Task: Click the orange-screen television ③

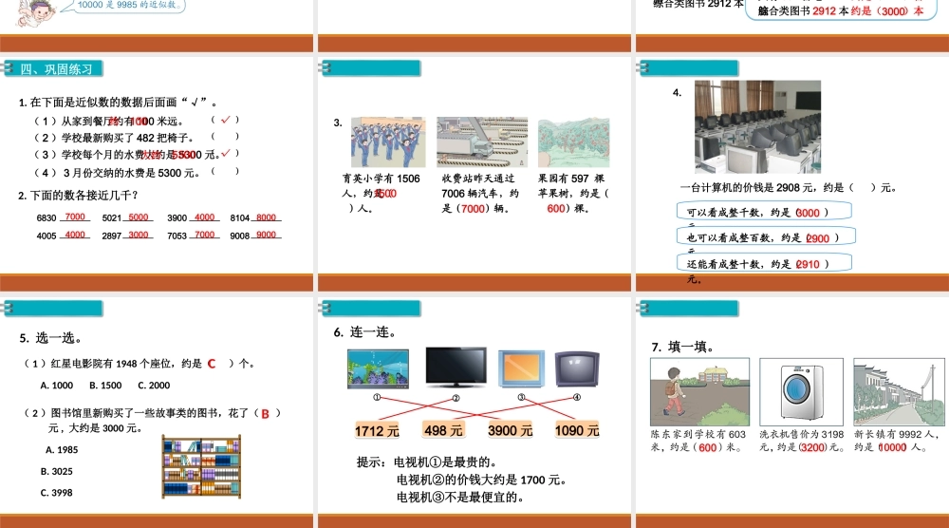Action: pos(522,369)
